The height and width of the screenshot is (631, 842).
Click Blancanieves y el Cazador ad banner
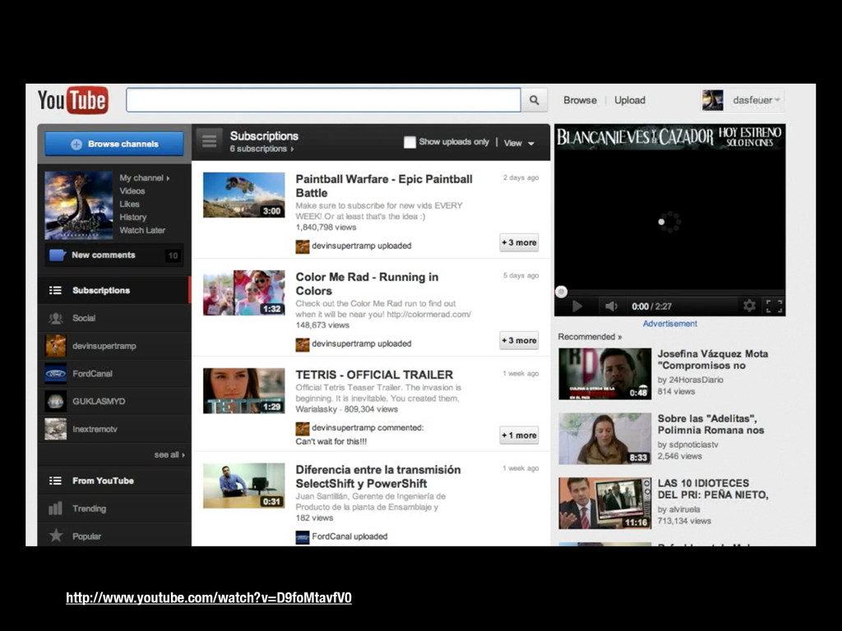pos(669,137)
